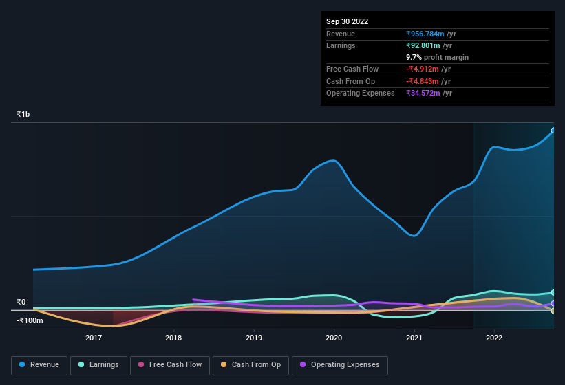Click the Cash From Op endpoint marker
This screenshot has height=385, width=565.
click(x=553, y=311)
